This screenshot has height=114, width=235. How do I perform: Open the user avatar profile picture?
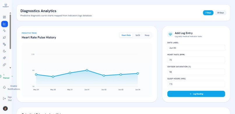pos(5,108)
